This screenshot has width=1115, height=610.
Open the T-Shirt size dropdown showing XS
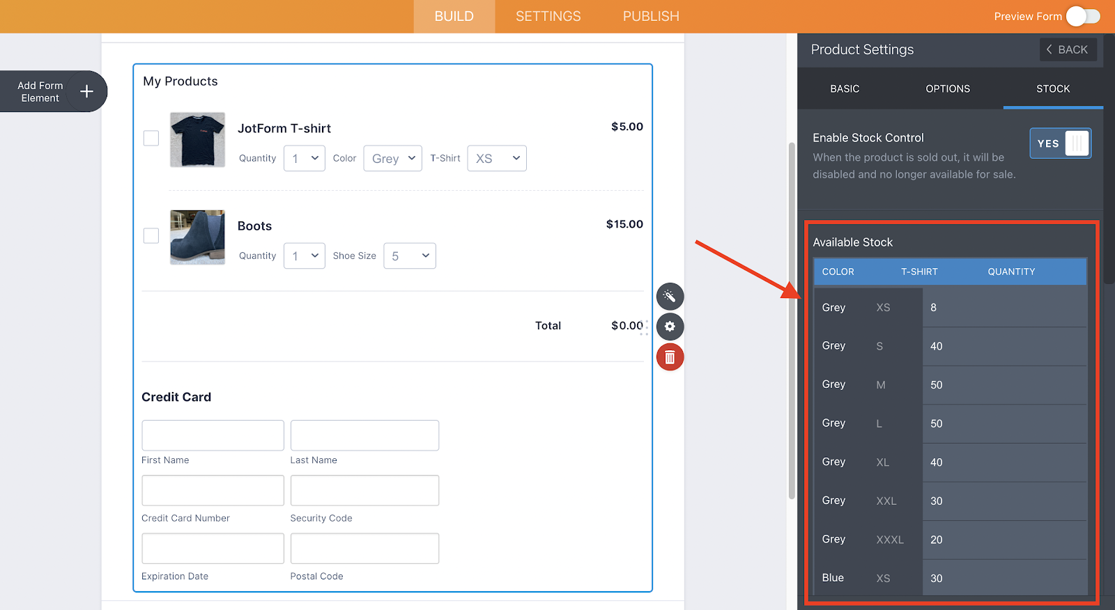(497, 158)
